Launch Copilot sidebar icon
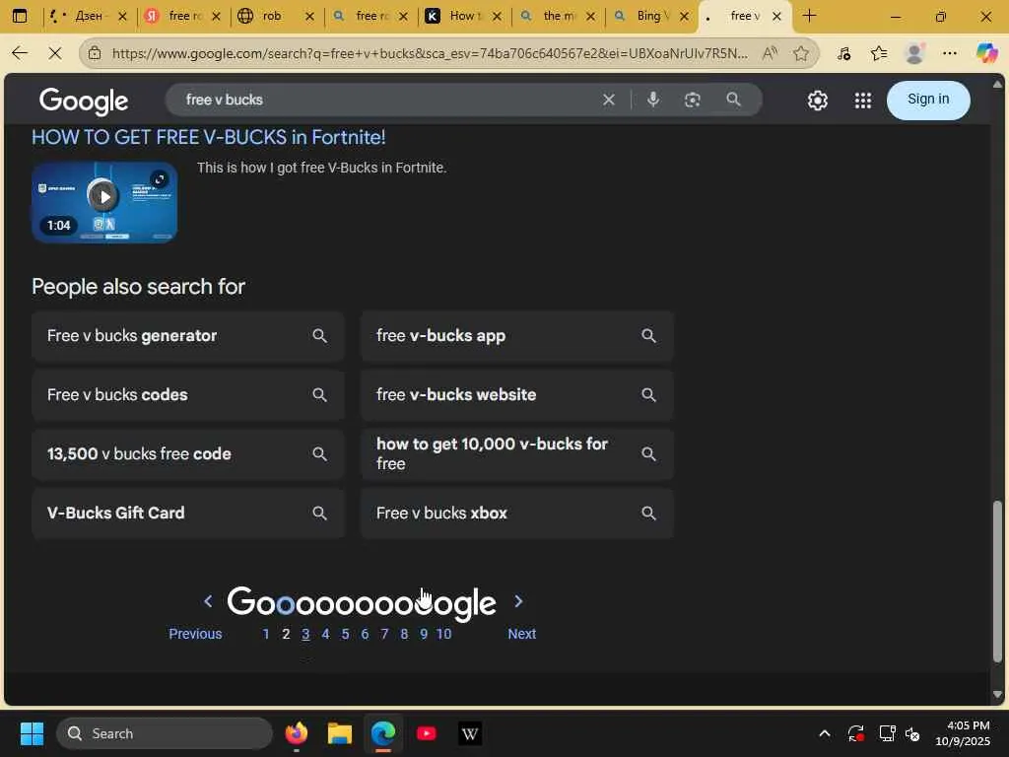The width and height of the screenshot is (1009, 757). (x=986, y=53)
